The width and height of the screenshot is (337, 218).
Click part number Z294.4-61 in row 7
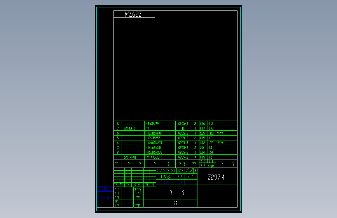(x=130, y=128)
